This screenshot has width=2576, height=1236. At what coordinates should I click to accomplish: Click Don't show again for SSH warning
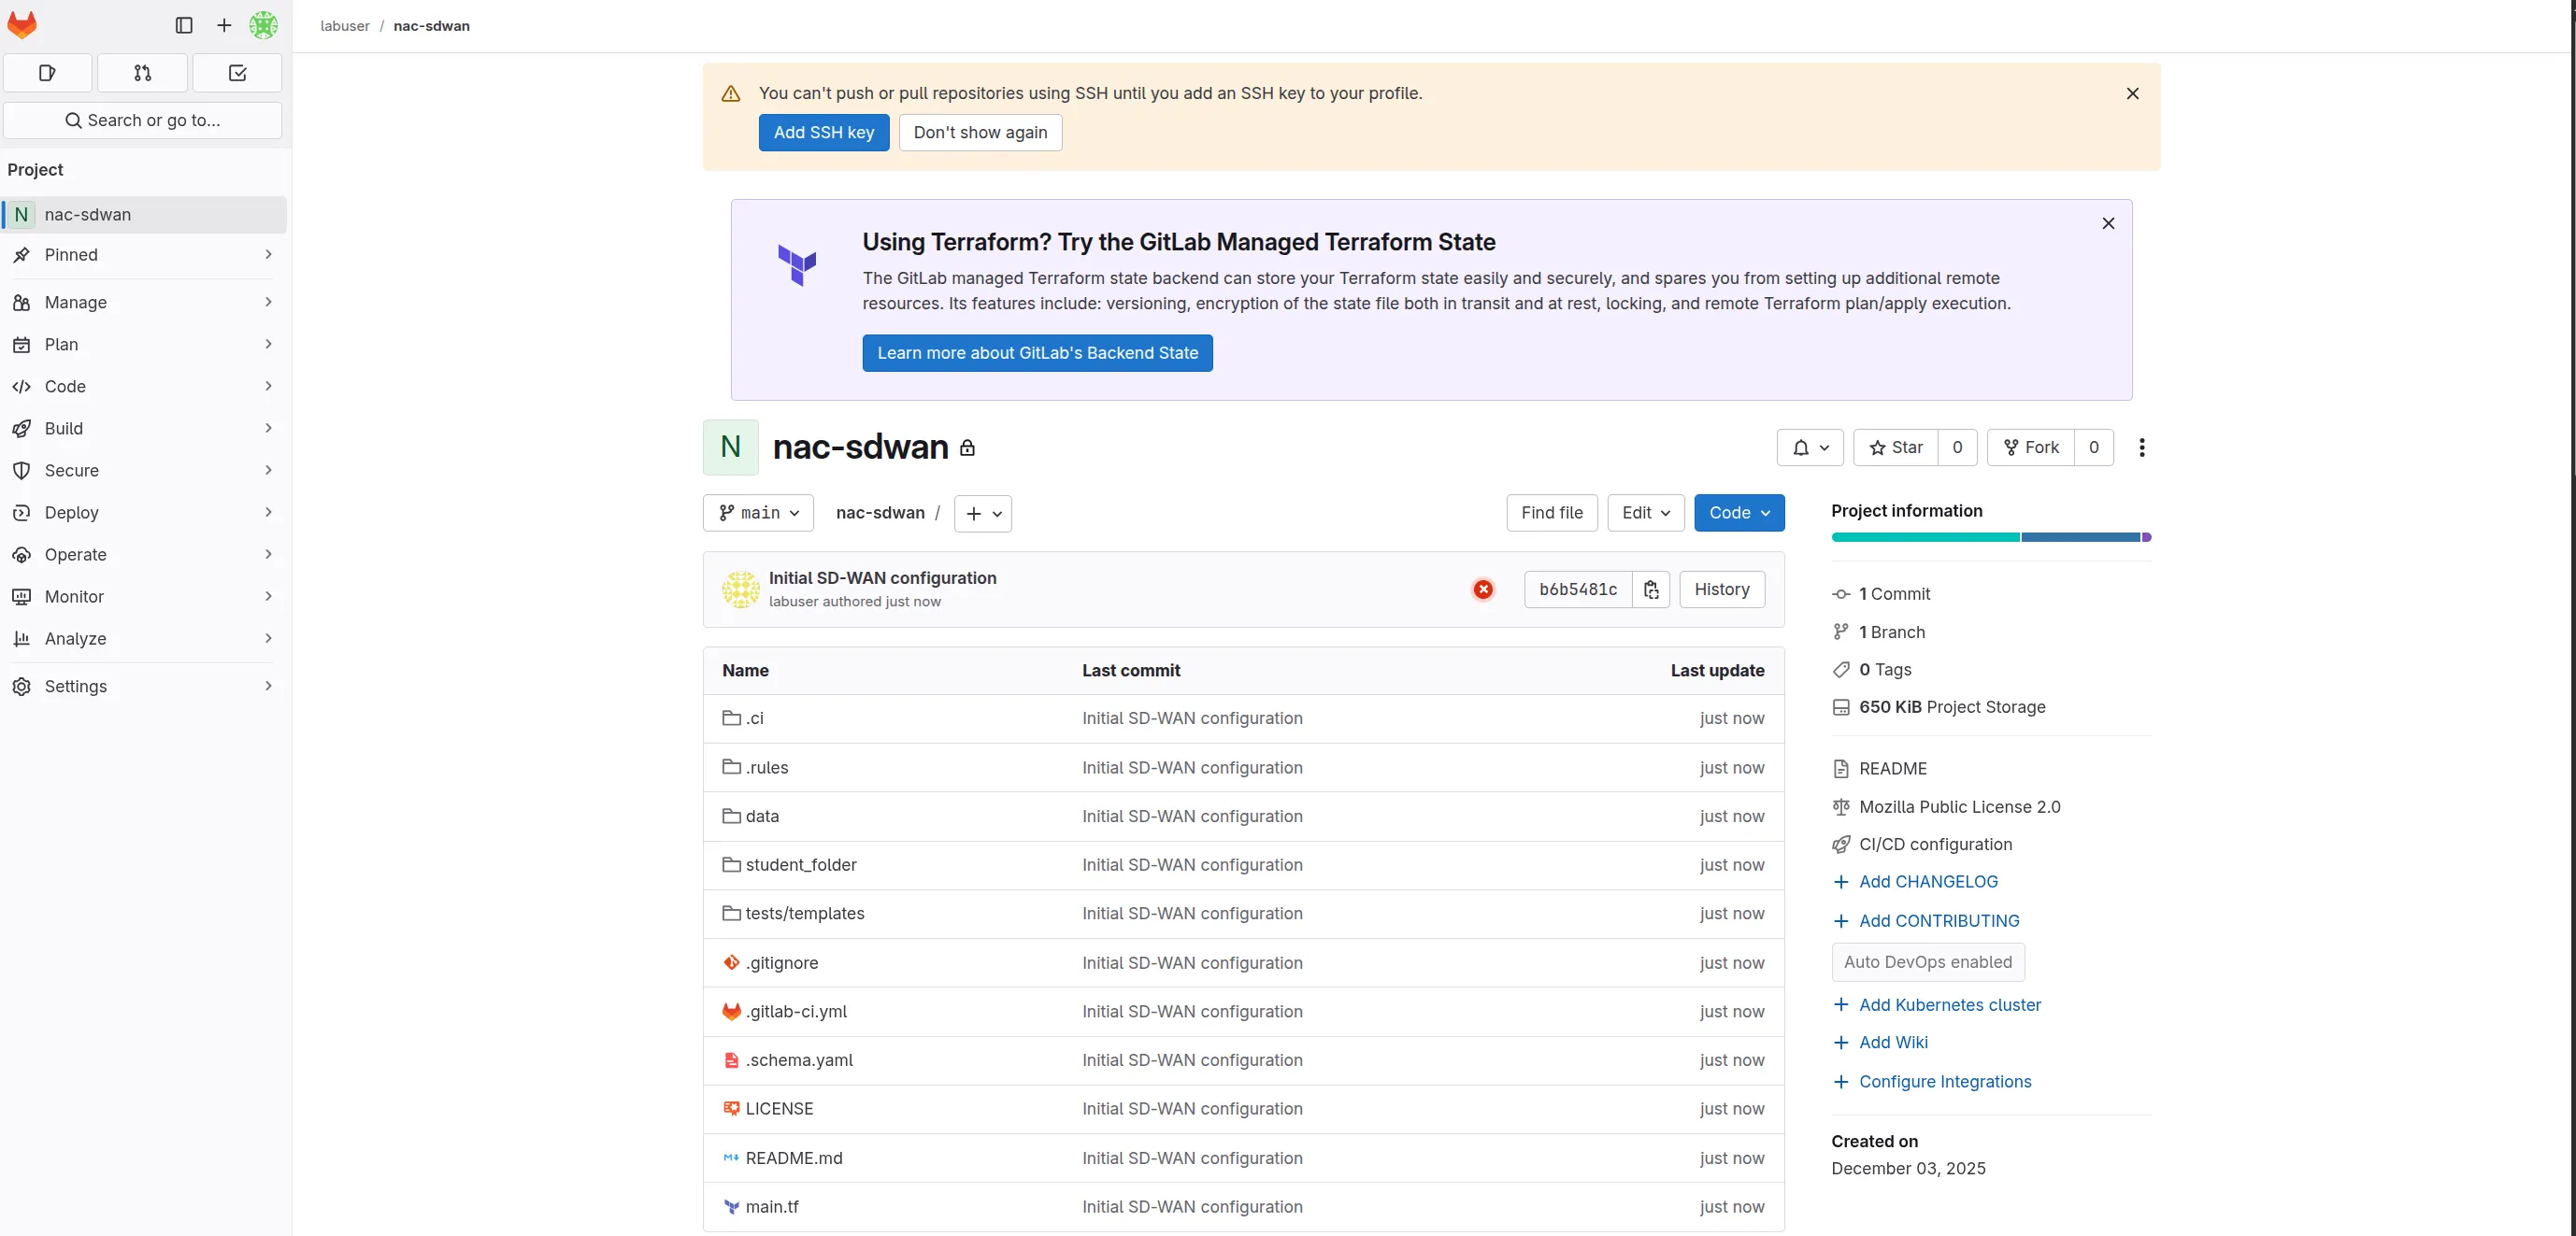pos(979,132)
